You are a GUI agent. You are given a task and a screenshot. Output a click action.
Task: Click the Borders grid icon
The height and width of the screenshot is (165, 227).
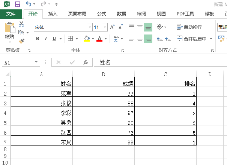click(71, 39)
